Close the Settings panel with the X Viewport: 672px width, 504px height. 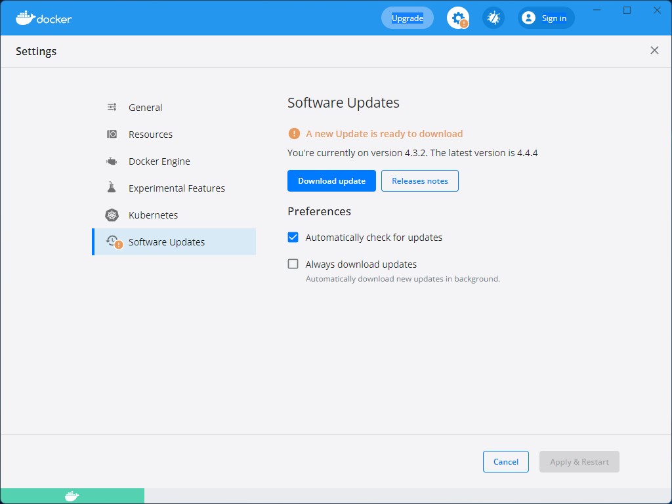pyautogui.click(x=654, y=50)
